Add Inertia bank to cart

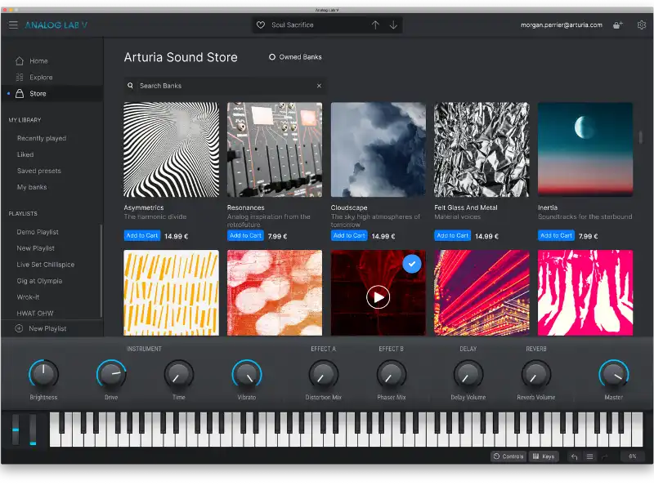click(556, 235)
